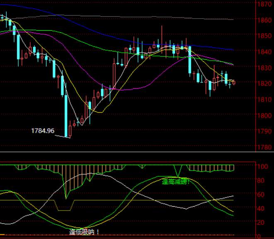This screenshot has width=274, height=239.
Task: Select the last red candle near 1820
Action: pos(234,83)
